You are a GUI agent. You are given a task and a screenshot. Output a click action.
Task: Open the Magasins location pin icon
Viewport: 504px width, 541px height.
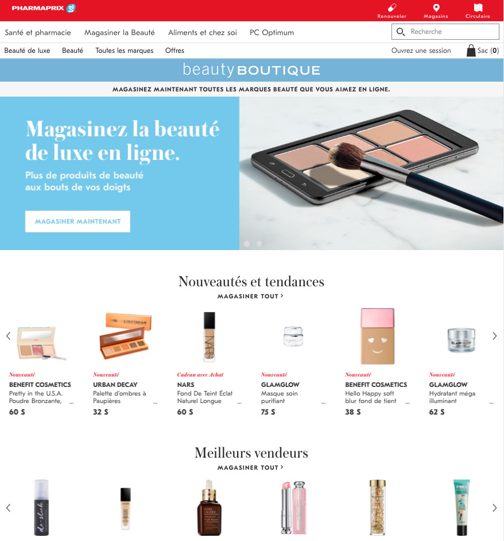coord(436,7)
